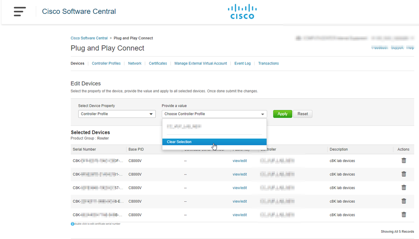Click view/edit for serial ending 8-E

239,201
